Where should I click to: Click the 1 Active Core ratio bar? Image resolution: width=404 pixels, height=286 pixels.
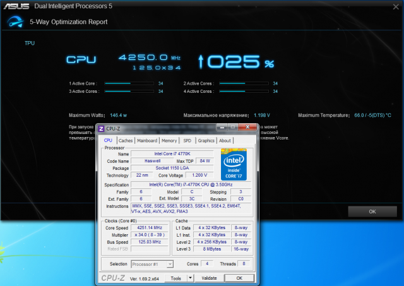pos(129,83)
